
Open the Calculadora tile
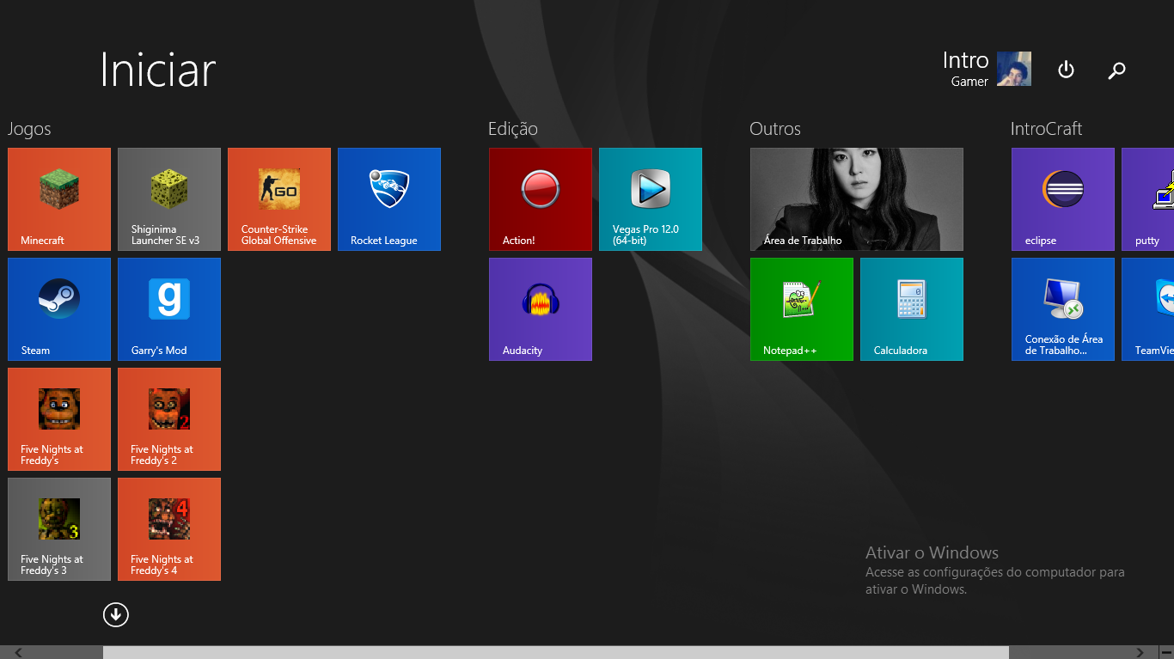[912, 309]
